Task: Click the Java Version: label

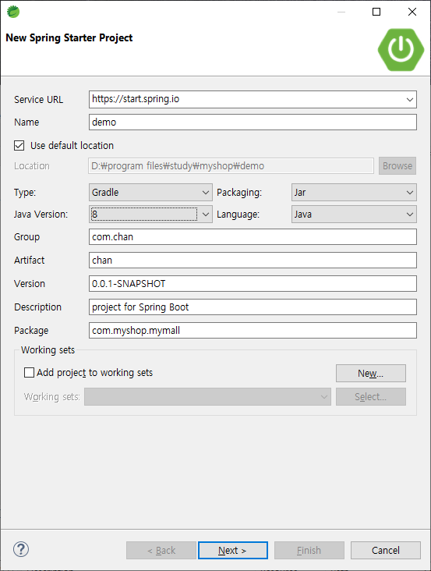Action: 41,214
